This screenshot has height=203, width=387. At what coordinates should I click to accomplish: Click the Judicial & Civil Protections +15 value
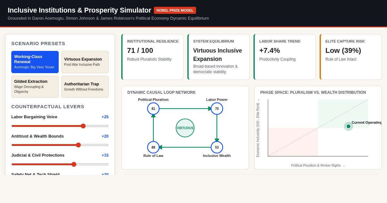105,155
